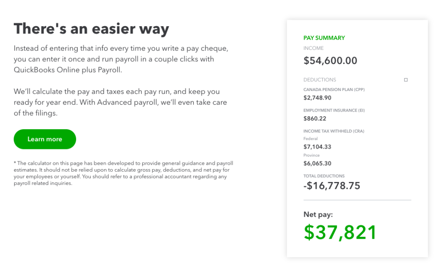This screenshot has height=273, width=440.
Task: Click the -$16,778.75 total deductions amount
Action: click(332, 186)
